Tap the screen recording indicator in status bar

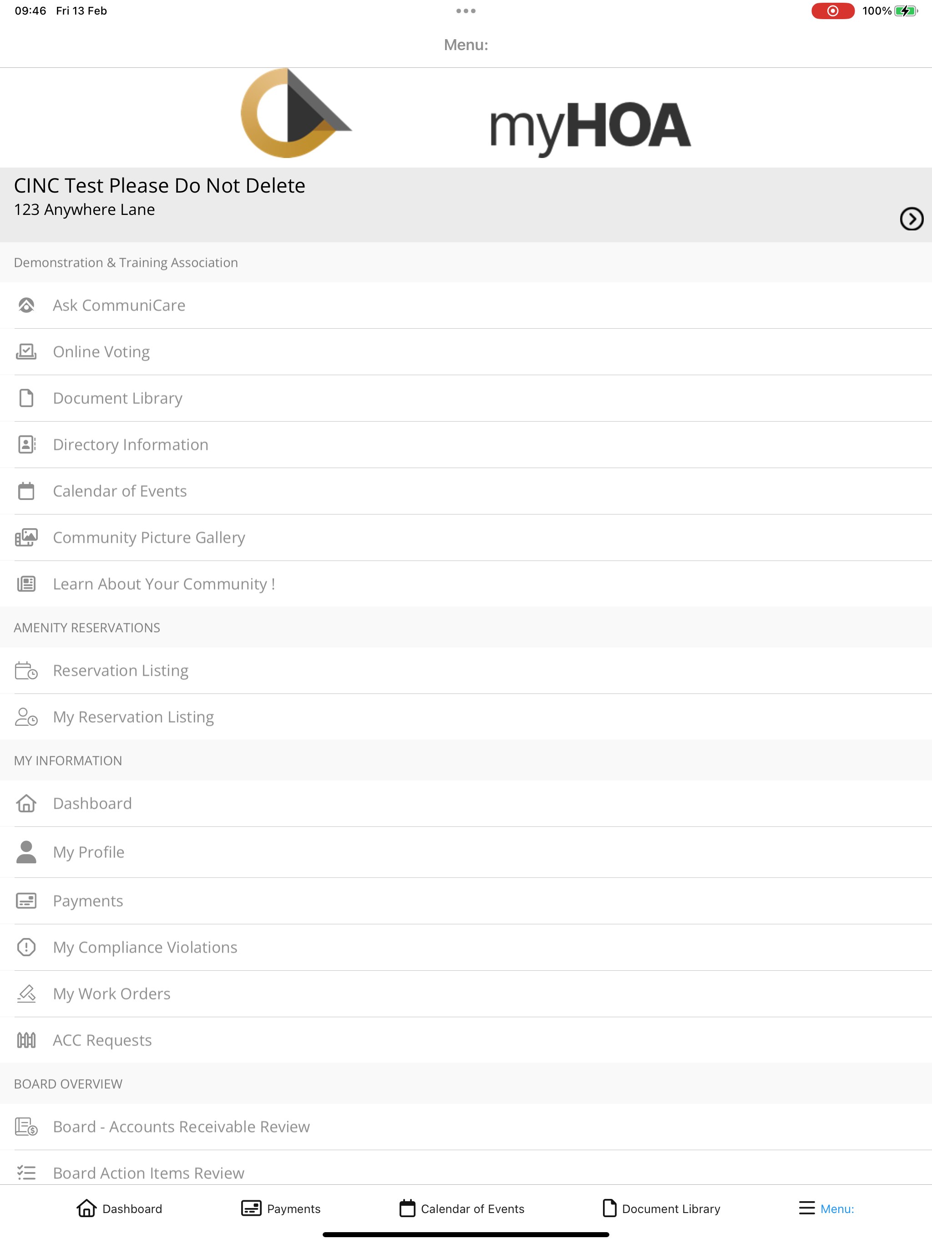pyautogui.click(x=832, y=10)
